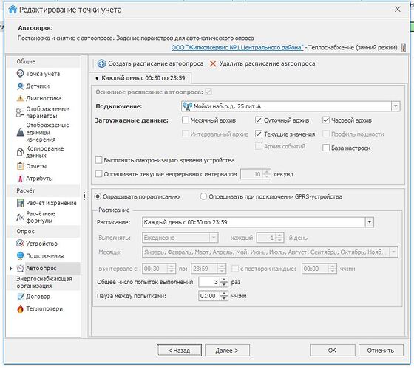Click the Назад button

tap(179, 351)
